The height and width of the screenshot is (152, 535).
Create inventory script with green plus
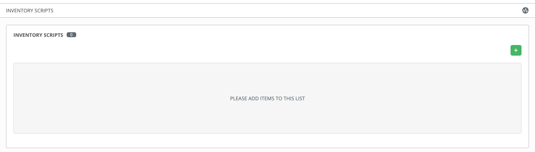[x=516, y=51]
